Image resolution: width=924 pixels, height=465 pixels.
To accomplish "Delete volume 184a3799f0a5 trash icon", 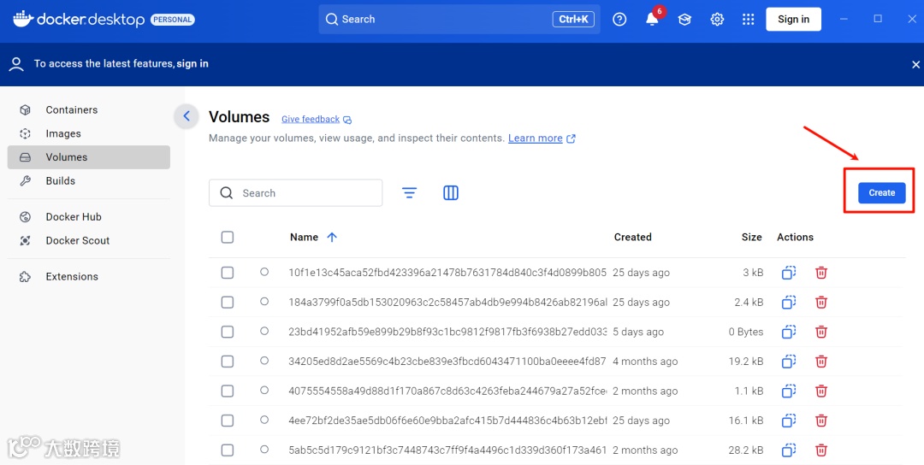I will [820, 302].
